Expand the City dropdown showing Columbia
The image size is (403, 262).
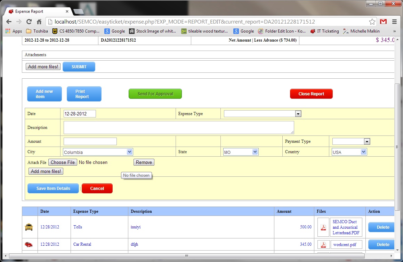pos(98,152)
